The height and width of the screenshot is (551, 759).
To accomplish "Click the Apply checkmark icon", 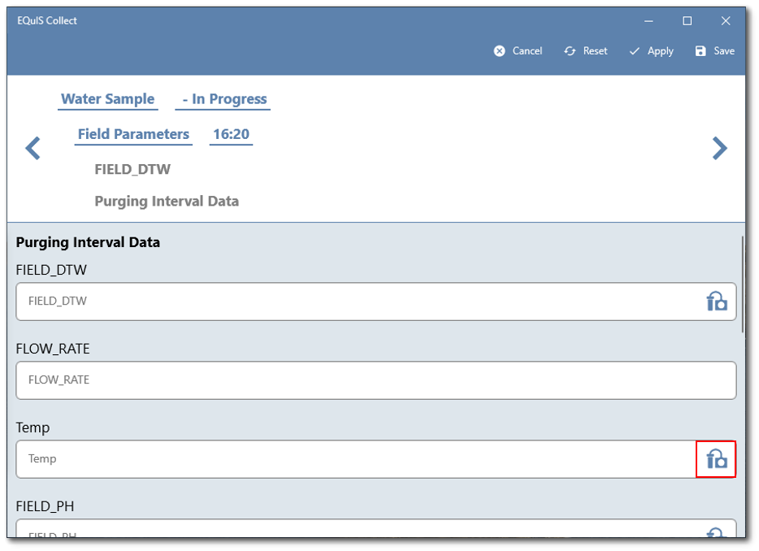I will 634,50.
